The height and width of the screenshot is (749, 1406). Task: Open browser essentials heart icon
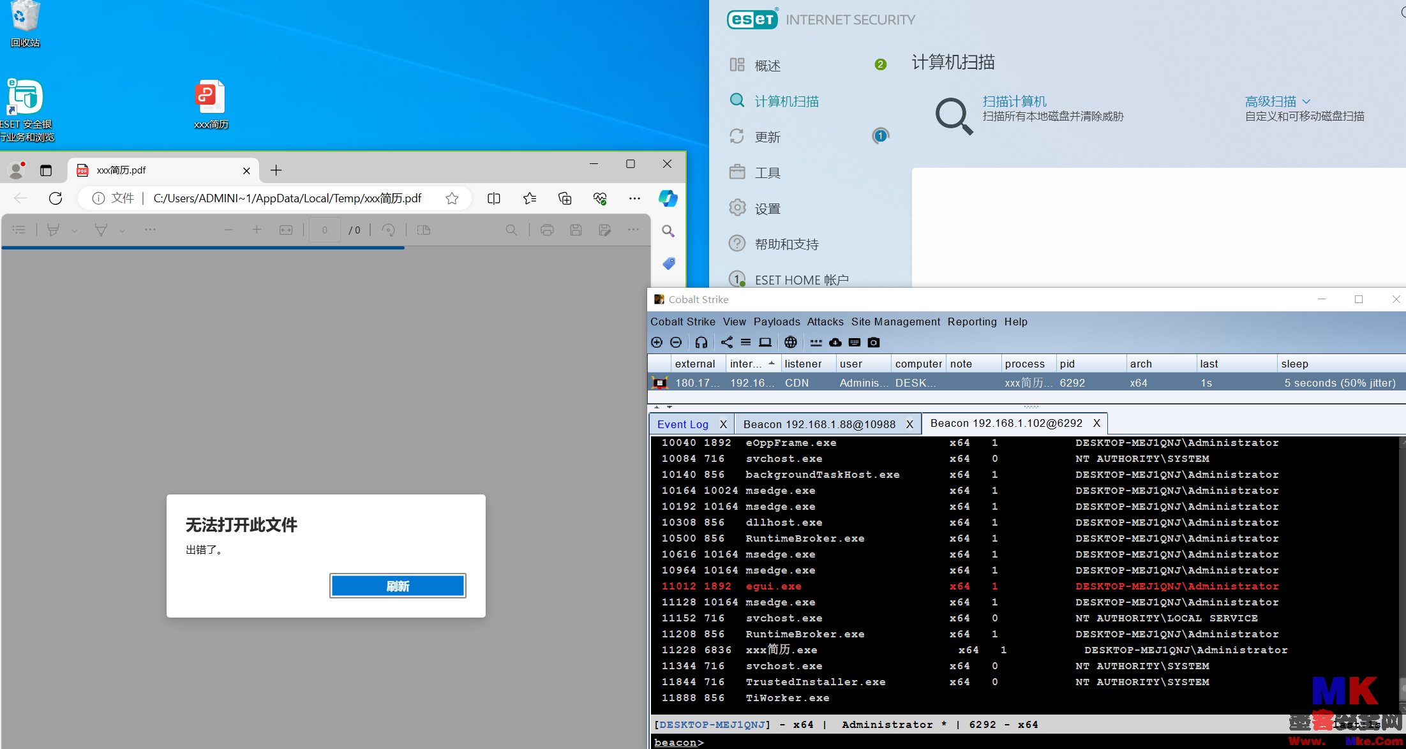coord(600,198)
